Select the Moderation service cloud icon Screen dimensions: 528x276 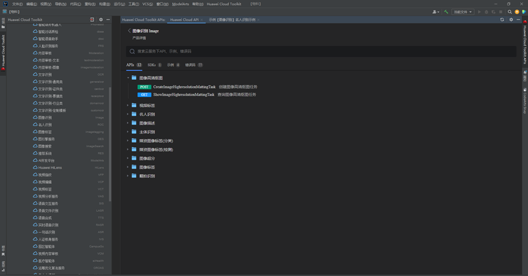35,53
